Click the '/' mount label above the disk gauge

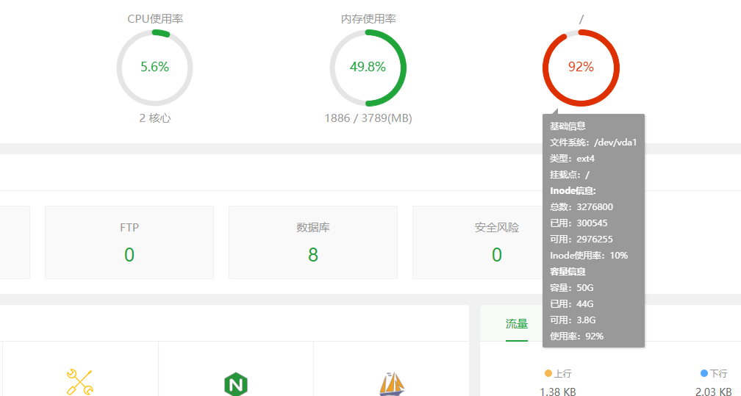pyautogui.click(x=581, y=19)
